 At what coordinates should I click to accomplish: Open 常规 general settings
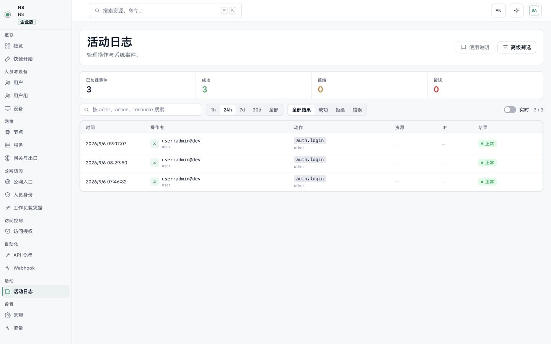(36, 315)
